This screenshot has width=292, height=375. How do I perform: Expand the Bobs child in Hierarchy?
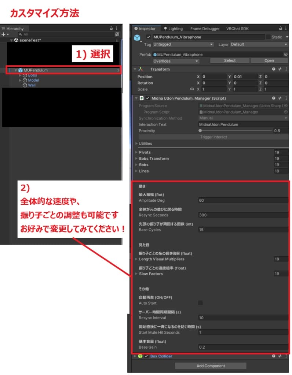(20, 75)
